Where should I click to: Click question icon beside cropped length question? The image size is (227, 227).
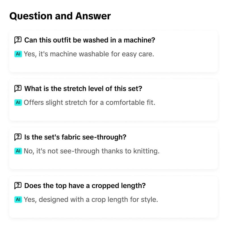[x=18, y=186]
